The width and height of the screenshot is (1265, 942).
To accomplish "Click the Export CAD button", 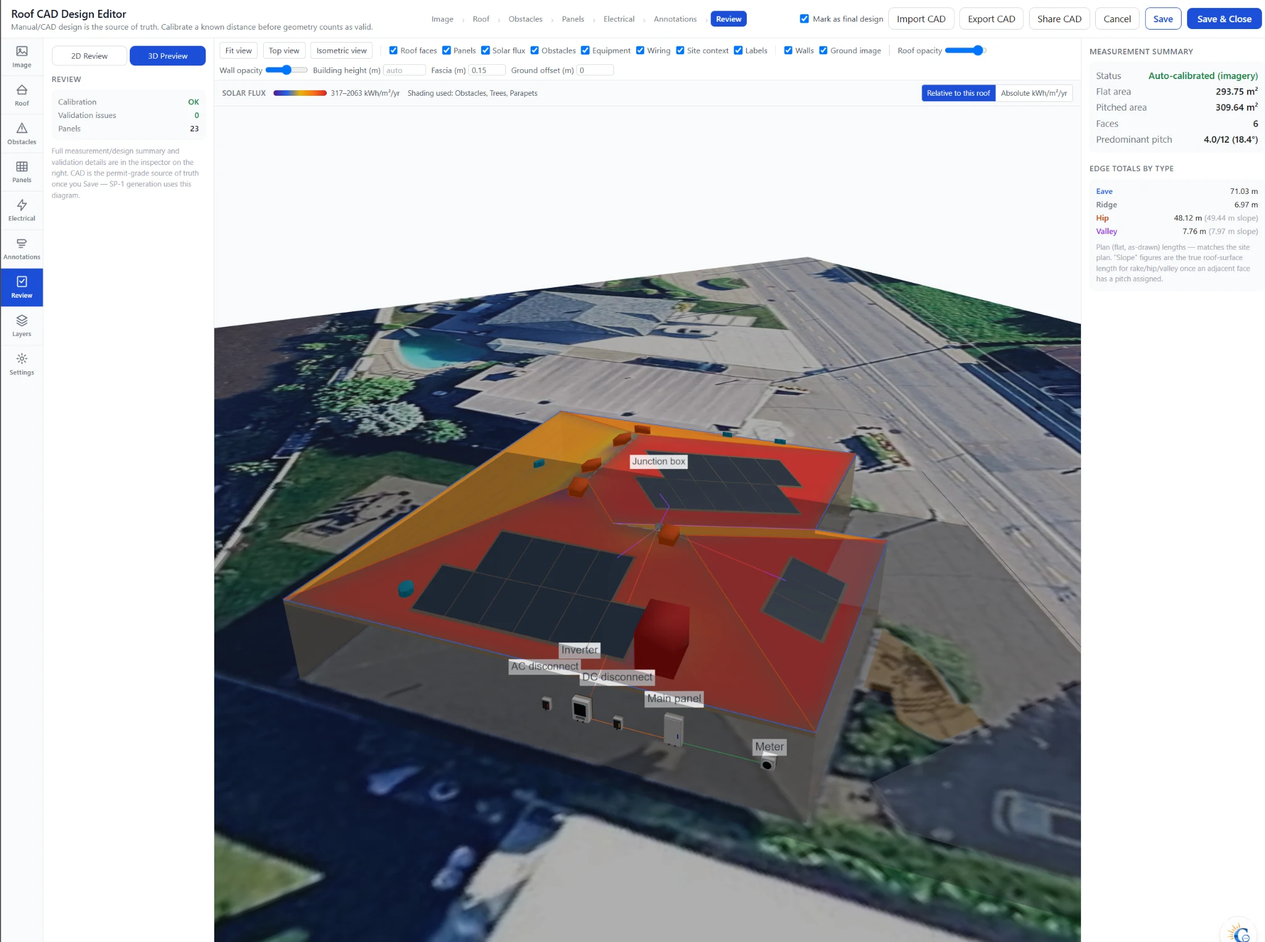I will click(991, 19).
